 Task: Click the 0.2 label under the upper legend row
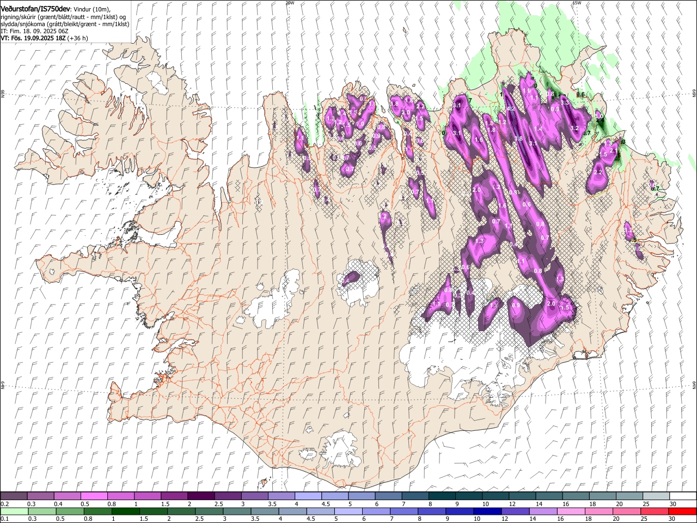coord(4,504)
